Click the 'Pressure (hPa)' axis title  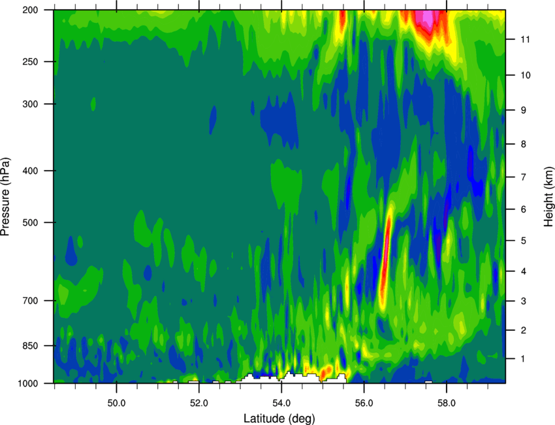click(x=5, y=197)
